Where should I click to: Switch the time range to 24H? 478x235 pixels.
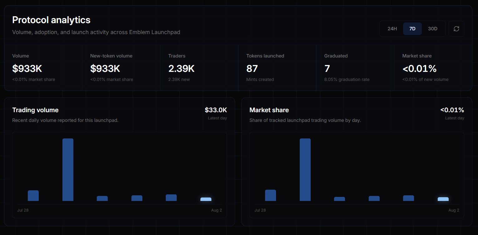pos(392,29)
